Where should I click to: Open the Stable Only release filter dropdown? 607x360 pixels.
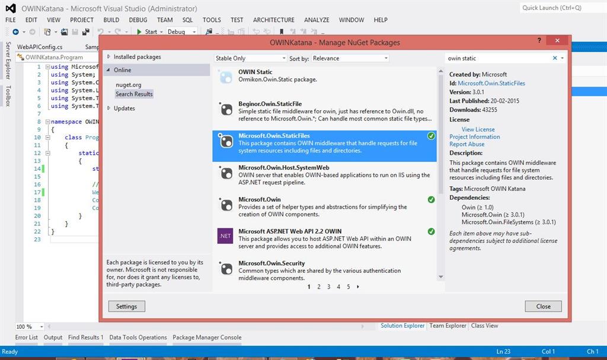coord(251,58)
